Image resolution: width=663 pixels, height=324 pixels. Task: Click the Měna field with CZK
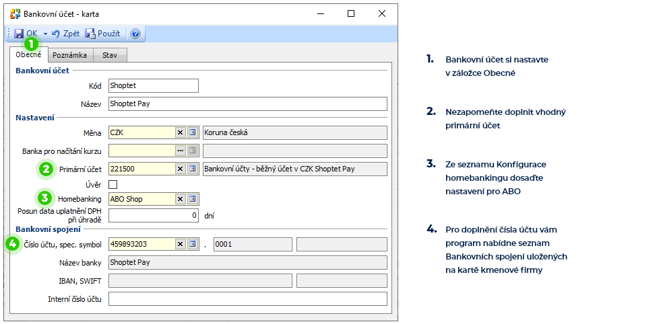[x=141, y=132]
